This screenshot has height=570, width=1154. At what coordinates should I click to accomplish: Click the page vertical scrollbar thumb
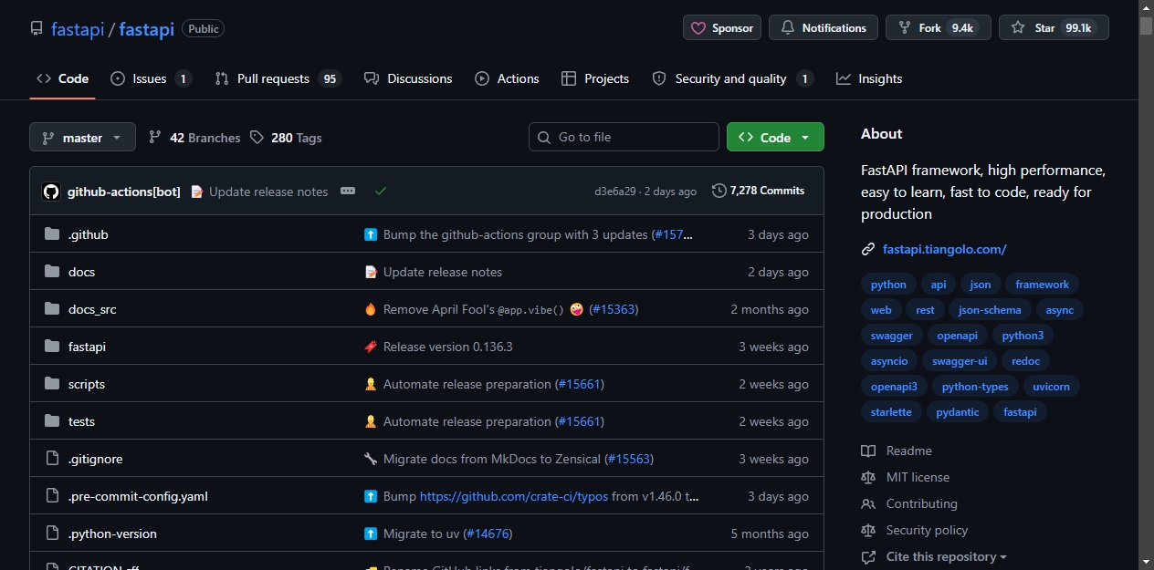point(1146,26)
